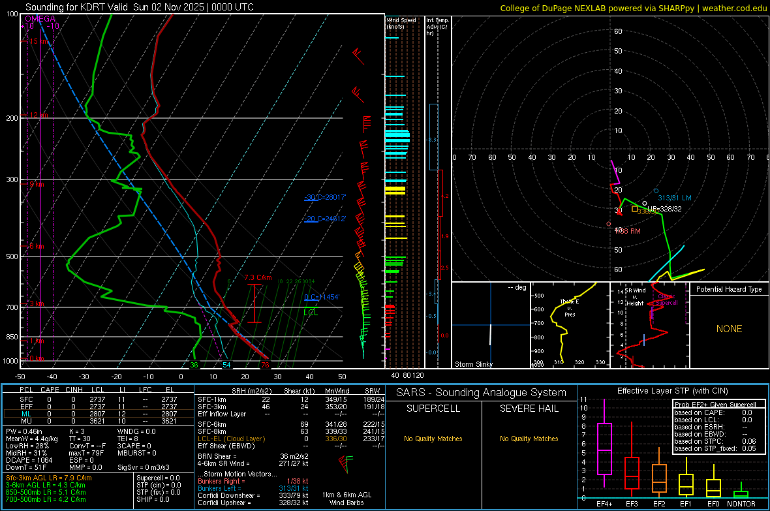Click the yellow EF0 box plot
The width and height of the screenshot is (770, 511).
pyautogui.click(x=713, y=482)
